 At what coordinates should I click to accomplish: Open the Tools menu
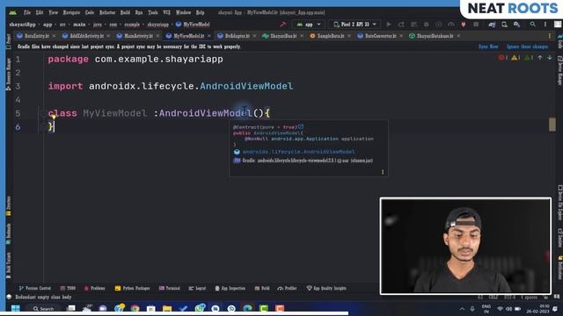click(x=153, y=12)
